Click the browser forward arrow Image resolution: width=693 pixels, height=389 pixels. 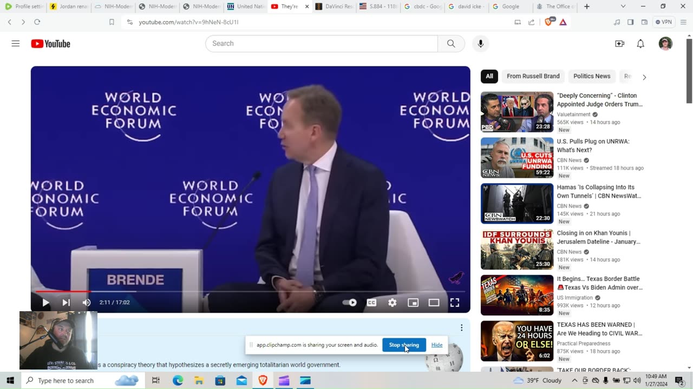(x=23, y=22)
